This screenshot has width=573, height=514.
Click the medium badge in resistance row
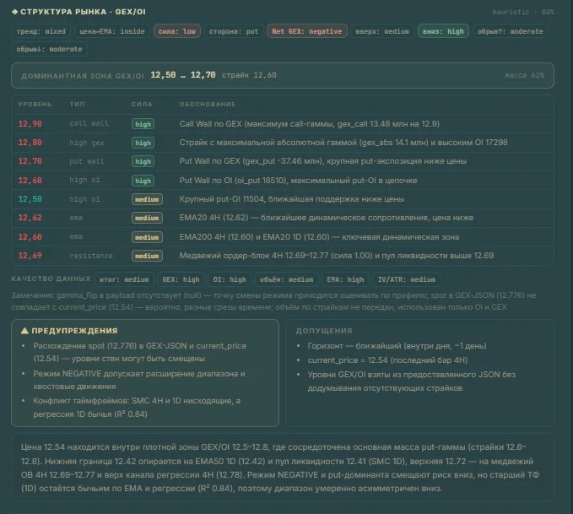click(x=147, y=256)
